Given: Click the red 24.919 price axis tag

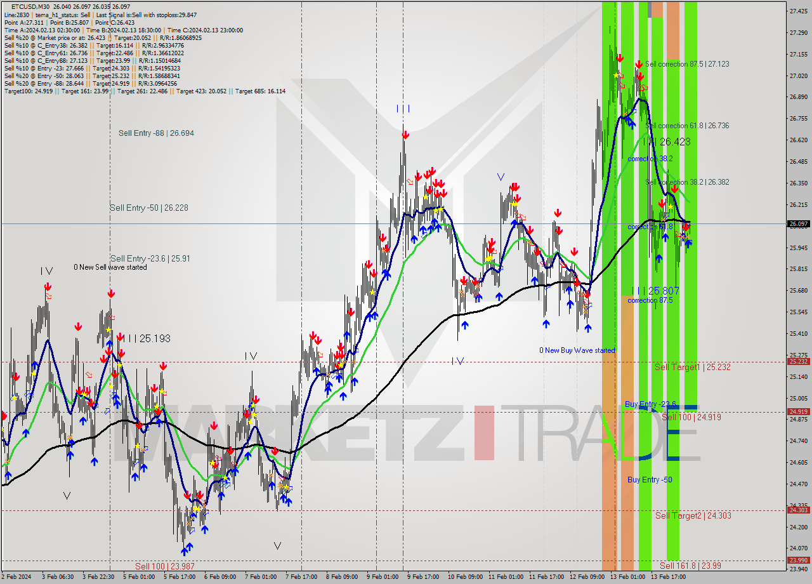Looking at the screenshot, I should coord(798,411).
